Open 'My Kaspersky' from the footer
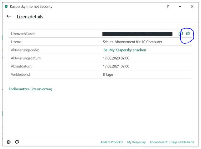 [x=136, y=142]
